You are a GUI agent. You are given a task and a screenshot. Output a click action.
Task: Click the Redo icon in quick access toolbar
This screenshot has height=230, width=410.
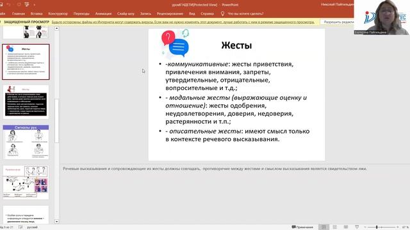(x=19, y=4)
